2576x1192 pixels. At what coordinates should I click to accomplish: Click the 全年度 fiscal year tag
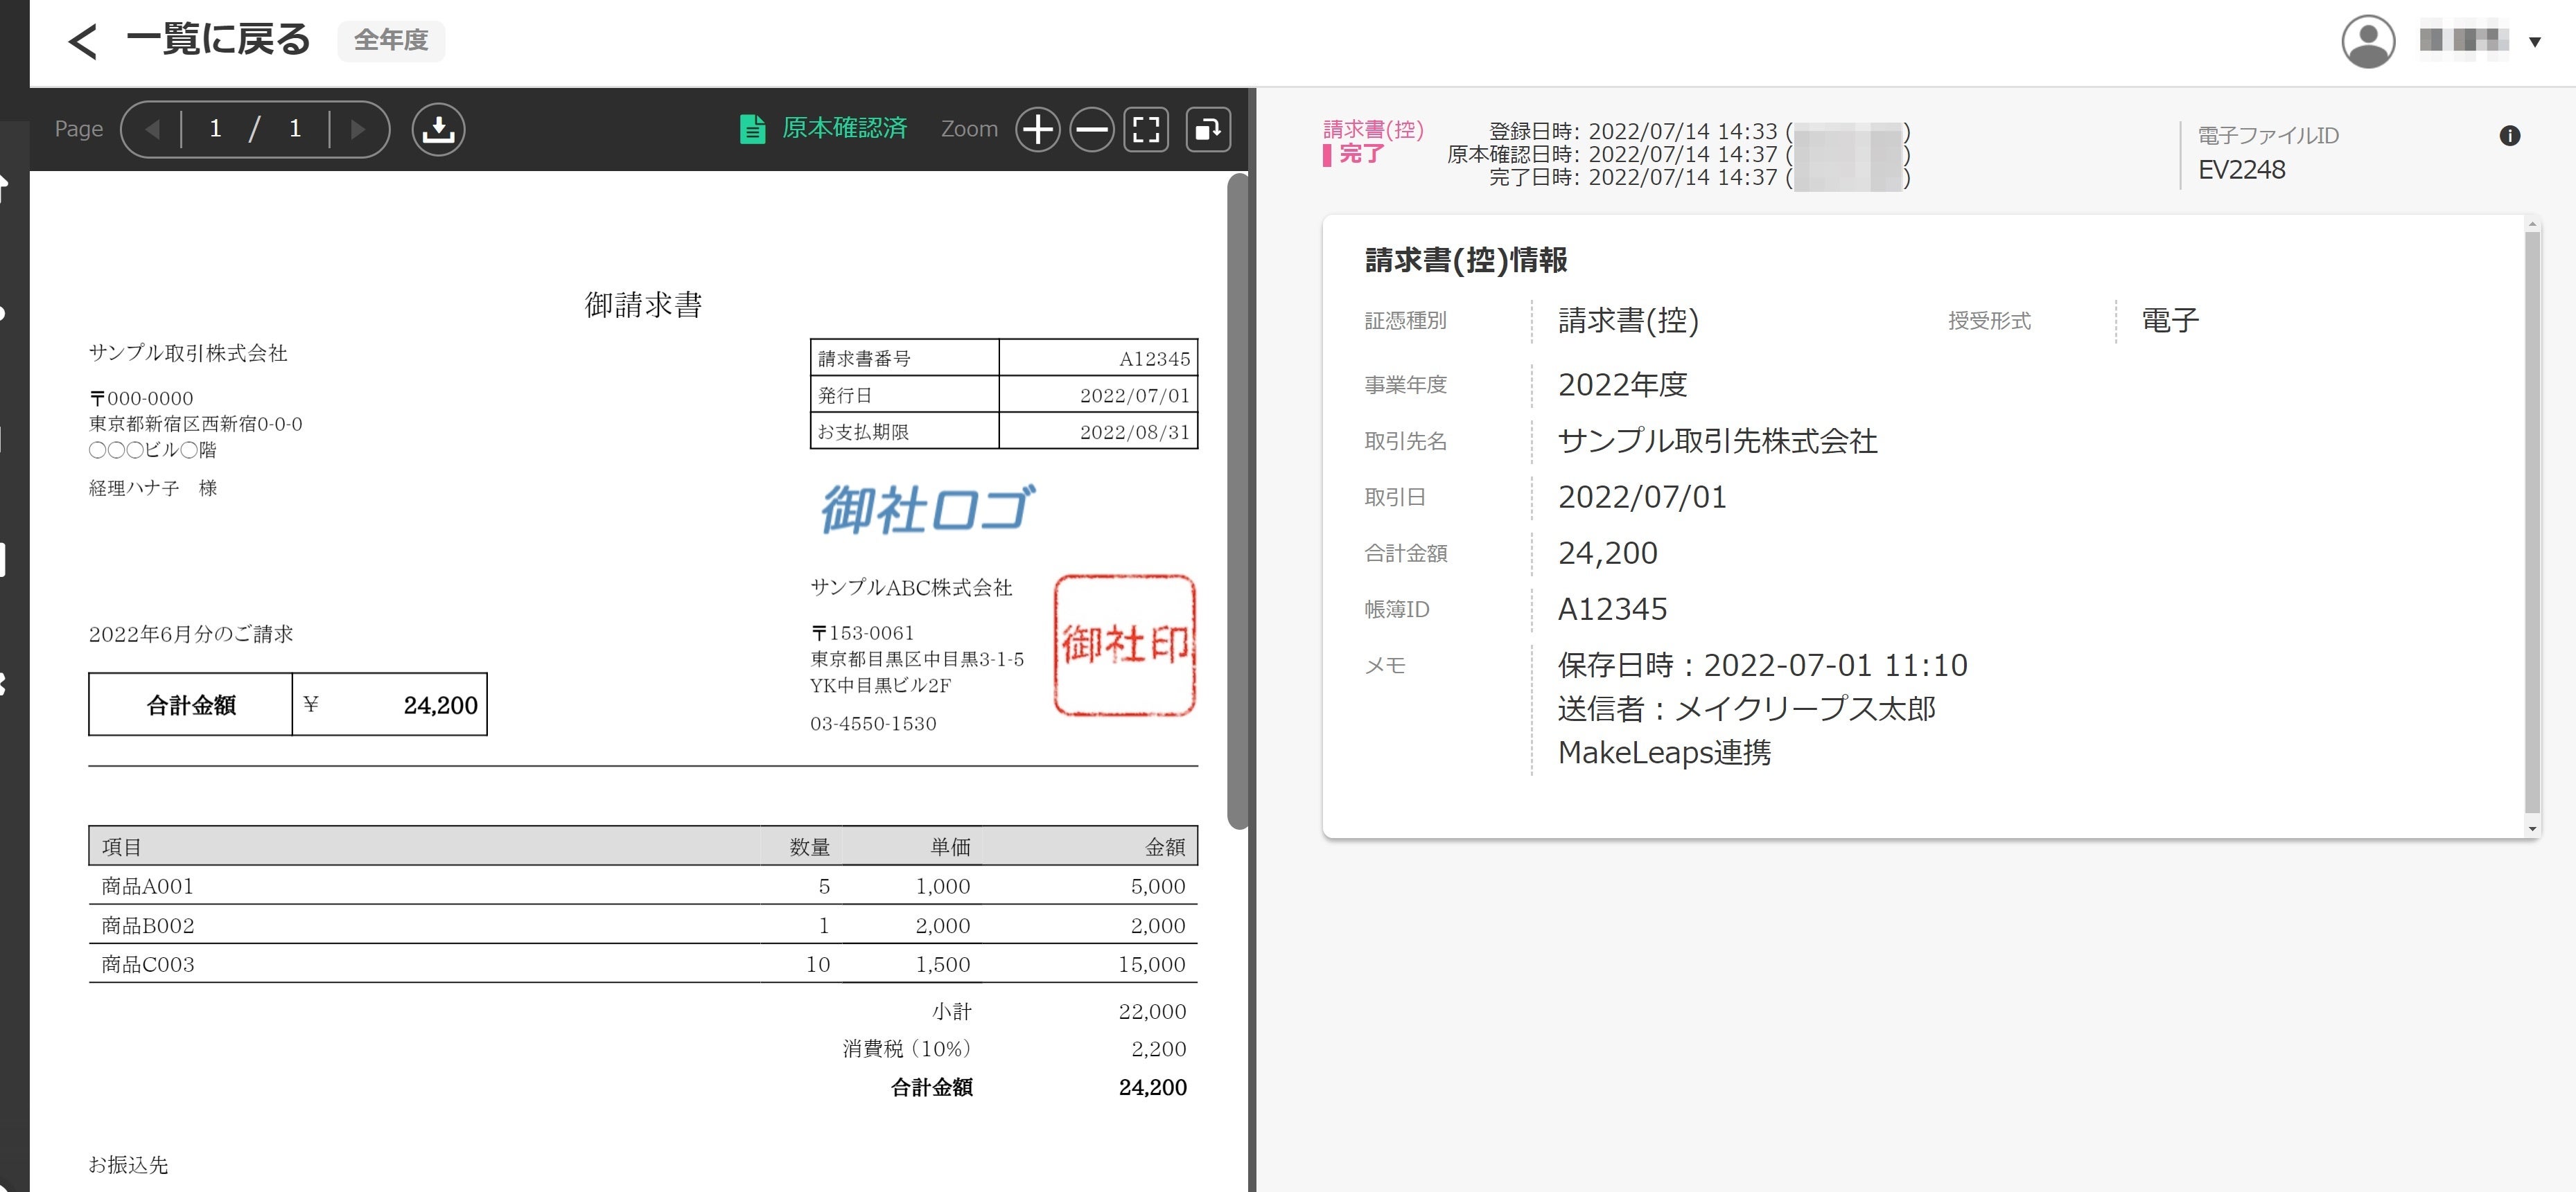click(390, 41)
